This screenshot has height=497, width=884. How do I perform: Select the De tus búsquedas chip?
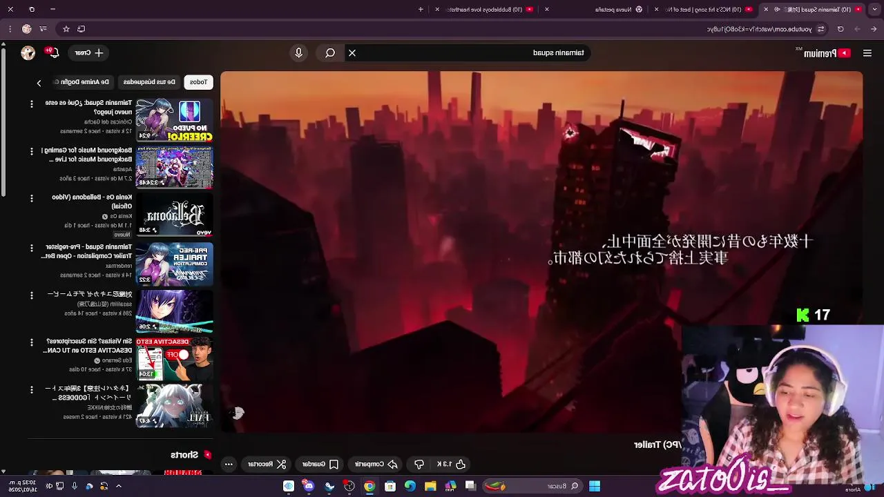[149, 81]
